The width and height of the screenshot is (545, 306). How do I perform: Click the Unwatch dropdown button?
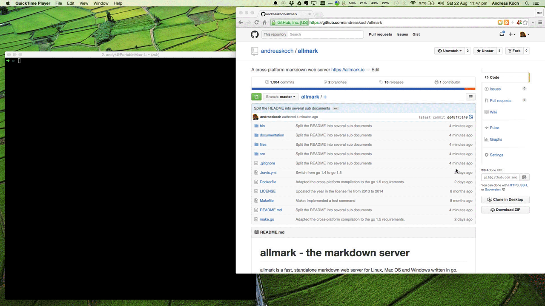point(450,51)
